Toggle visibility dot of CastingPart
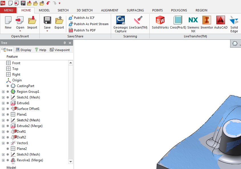Screen dimensions: 241x169 (8, 86)
